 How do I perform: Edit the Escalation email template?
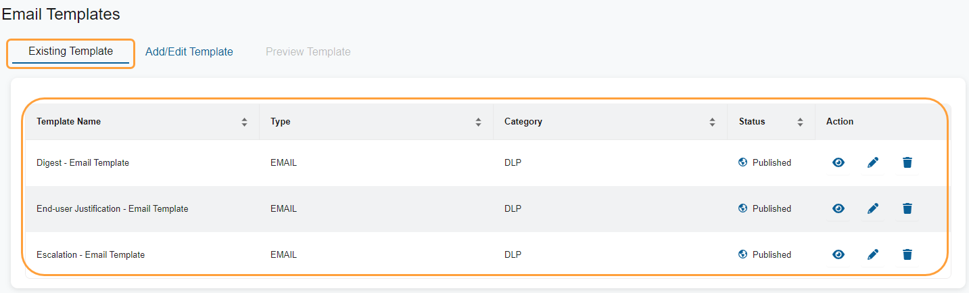[x=873, y=254]
